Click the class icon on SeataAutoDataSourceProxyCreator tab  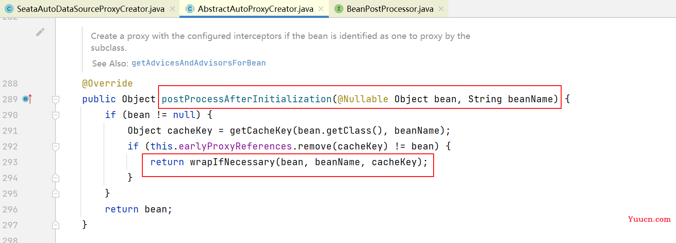coord(9,9)
